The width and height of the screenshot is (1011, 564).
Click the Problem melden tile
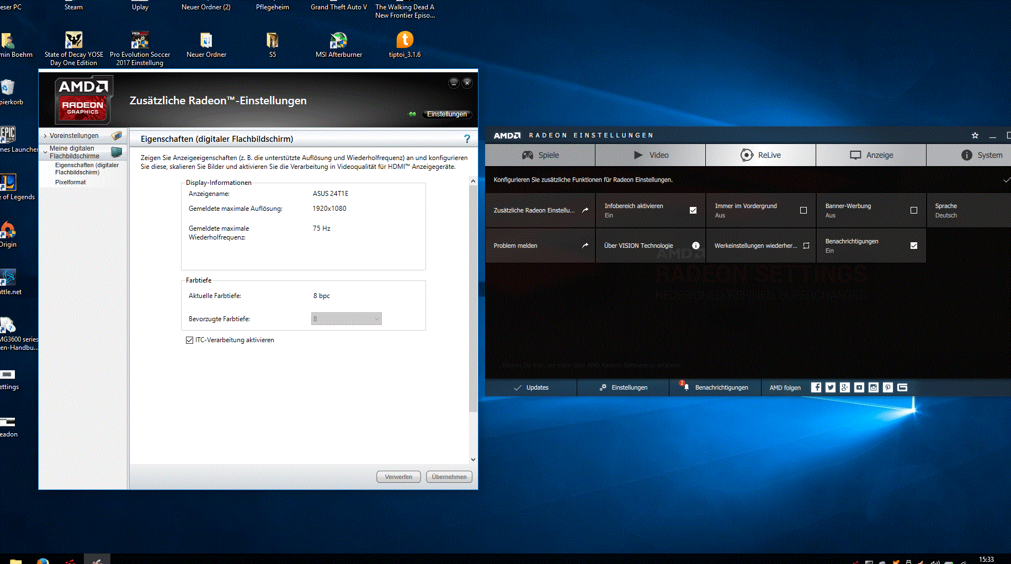click(540, 246)
